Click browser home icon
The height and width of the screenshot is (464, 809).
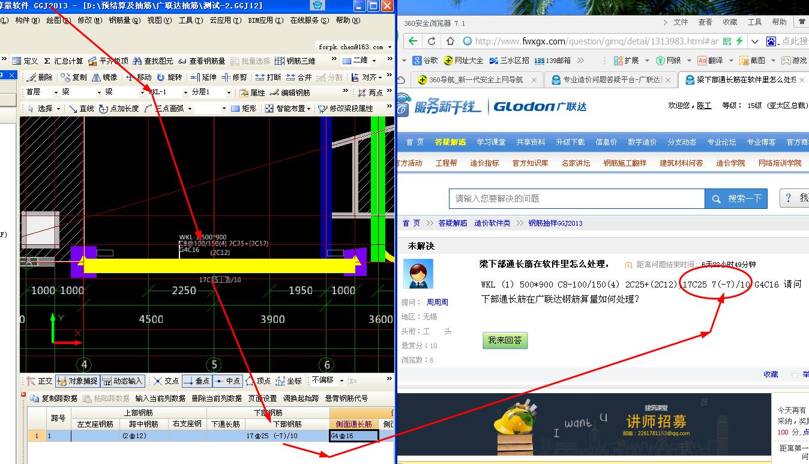450,41
